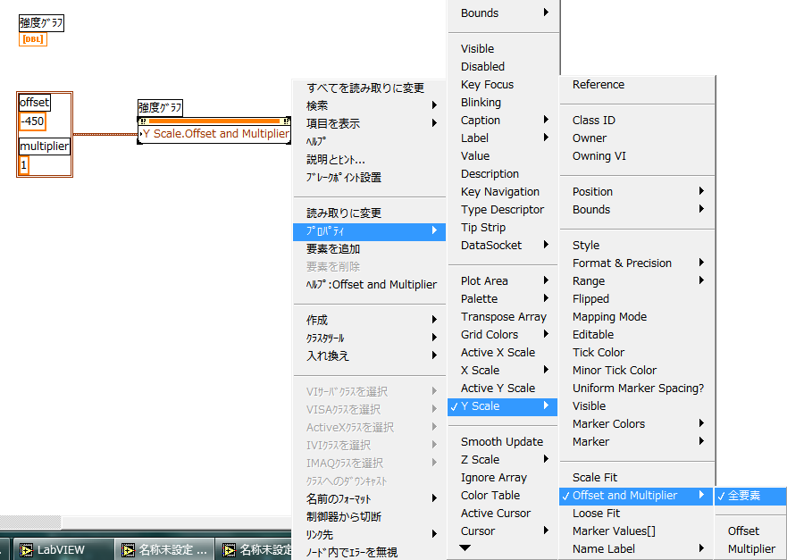Expand the 入れ換え submenu
Viewport: 787px width, 560px height.
pyautogui.click(x=370, y=355)
